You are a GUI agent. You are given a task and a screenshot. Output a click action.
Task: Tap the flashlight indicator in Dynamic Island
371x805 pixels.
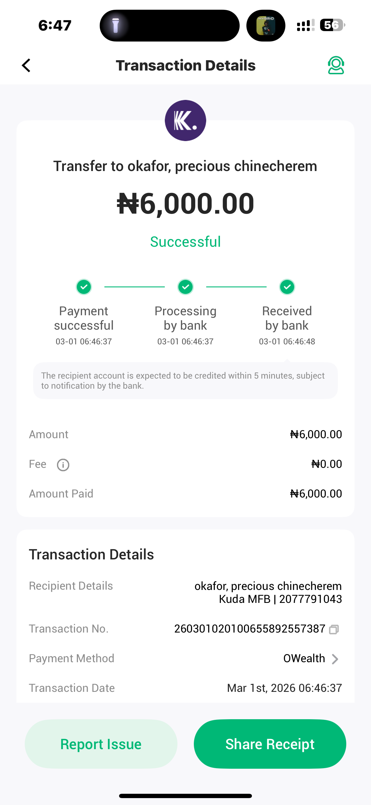[x=116, y=26]
